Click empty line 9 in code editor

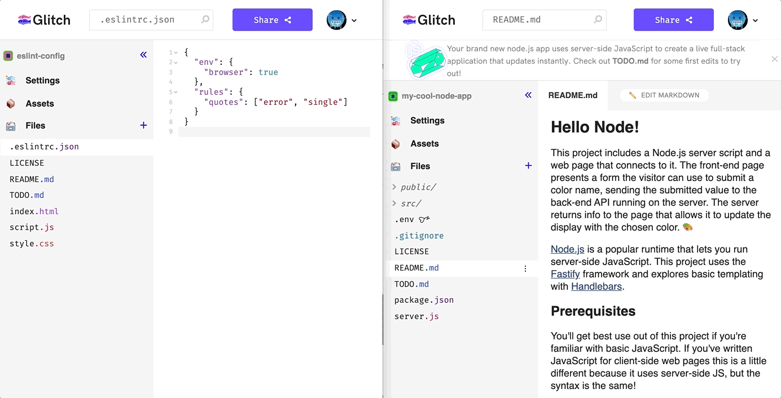click(x=274, y=132)
